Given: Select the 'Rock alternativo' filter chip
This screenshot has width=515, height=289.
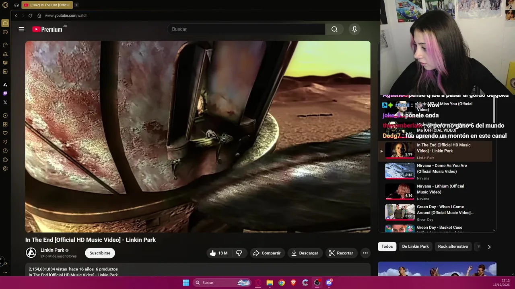Looking at the screenshot, I should click(453, 246).
